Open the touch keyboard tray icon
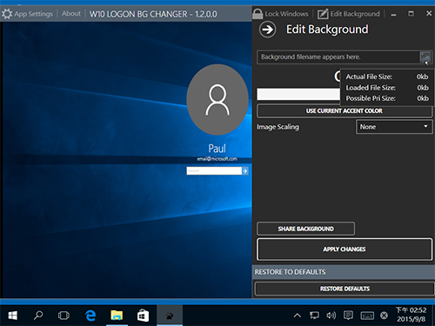The image size is (435, 326). pyautogui.click(x=367, y=316)
